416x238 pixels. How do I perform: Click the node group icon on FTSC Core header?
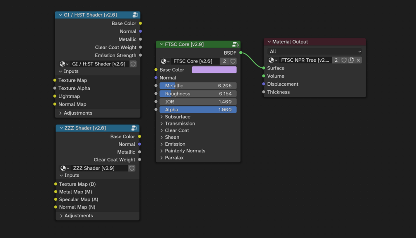pyautogui.click(x=235, y=44)
